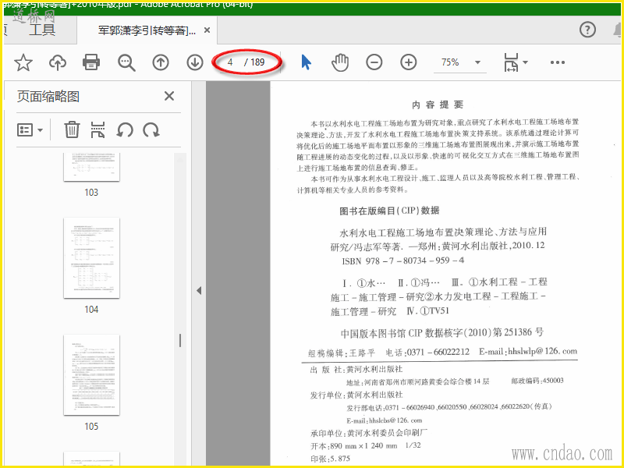Click the 印张:5.875 line
This screenshot has width=624, height=468.
coord(330,459)
